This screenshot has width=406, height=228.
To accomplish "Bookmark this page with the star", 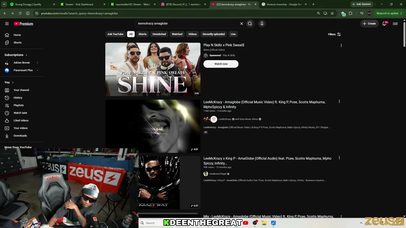I will tap(332, 13).
